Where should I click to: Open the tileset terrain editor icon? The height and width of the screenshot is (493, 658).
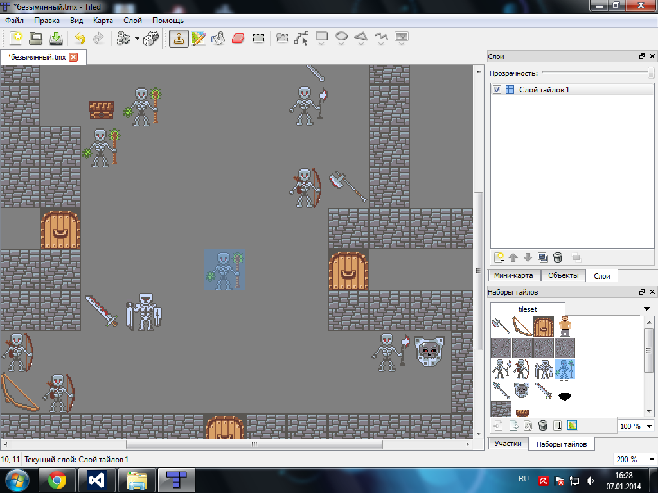click(572, 426)
